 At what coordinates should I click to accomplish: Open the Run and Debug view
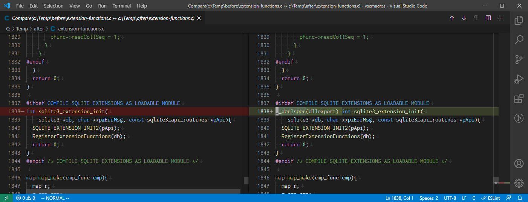click(519, 79)
